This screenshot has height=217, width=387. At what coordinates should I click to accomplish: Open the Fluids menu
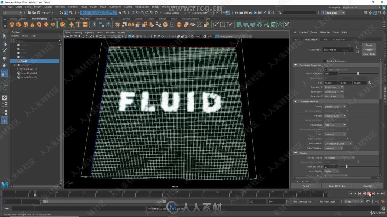pyautogui.click(x=84, y=7)
